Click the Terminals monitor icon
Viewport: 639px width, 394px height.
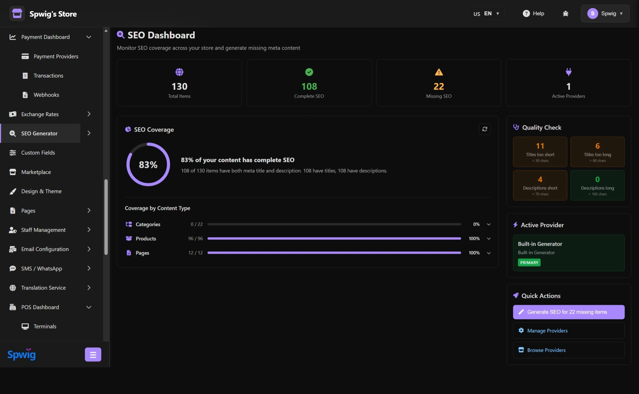click(x=25, y=327)
